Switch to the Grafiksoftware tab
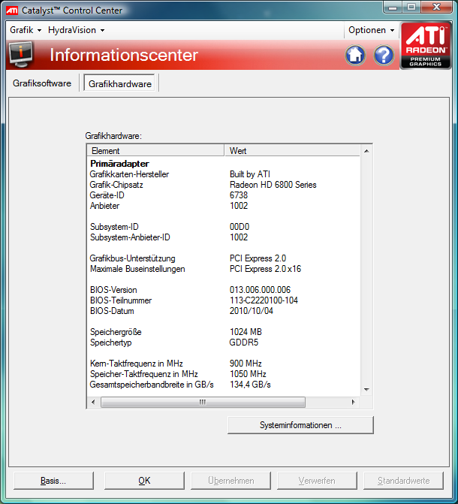The height and width of the screenshot is (504, 458). [42, 83]
